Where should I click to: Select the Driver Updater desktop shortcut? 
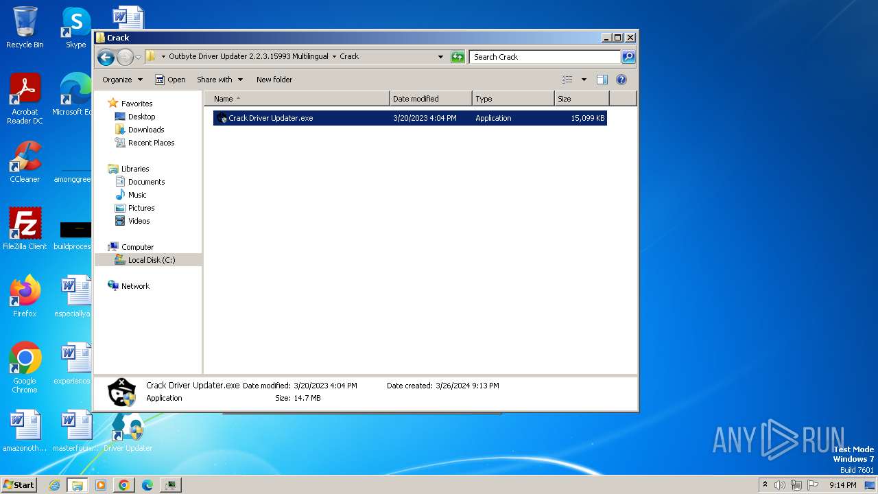(128, 432)
